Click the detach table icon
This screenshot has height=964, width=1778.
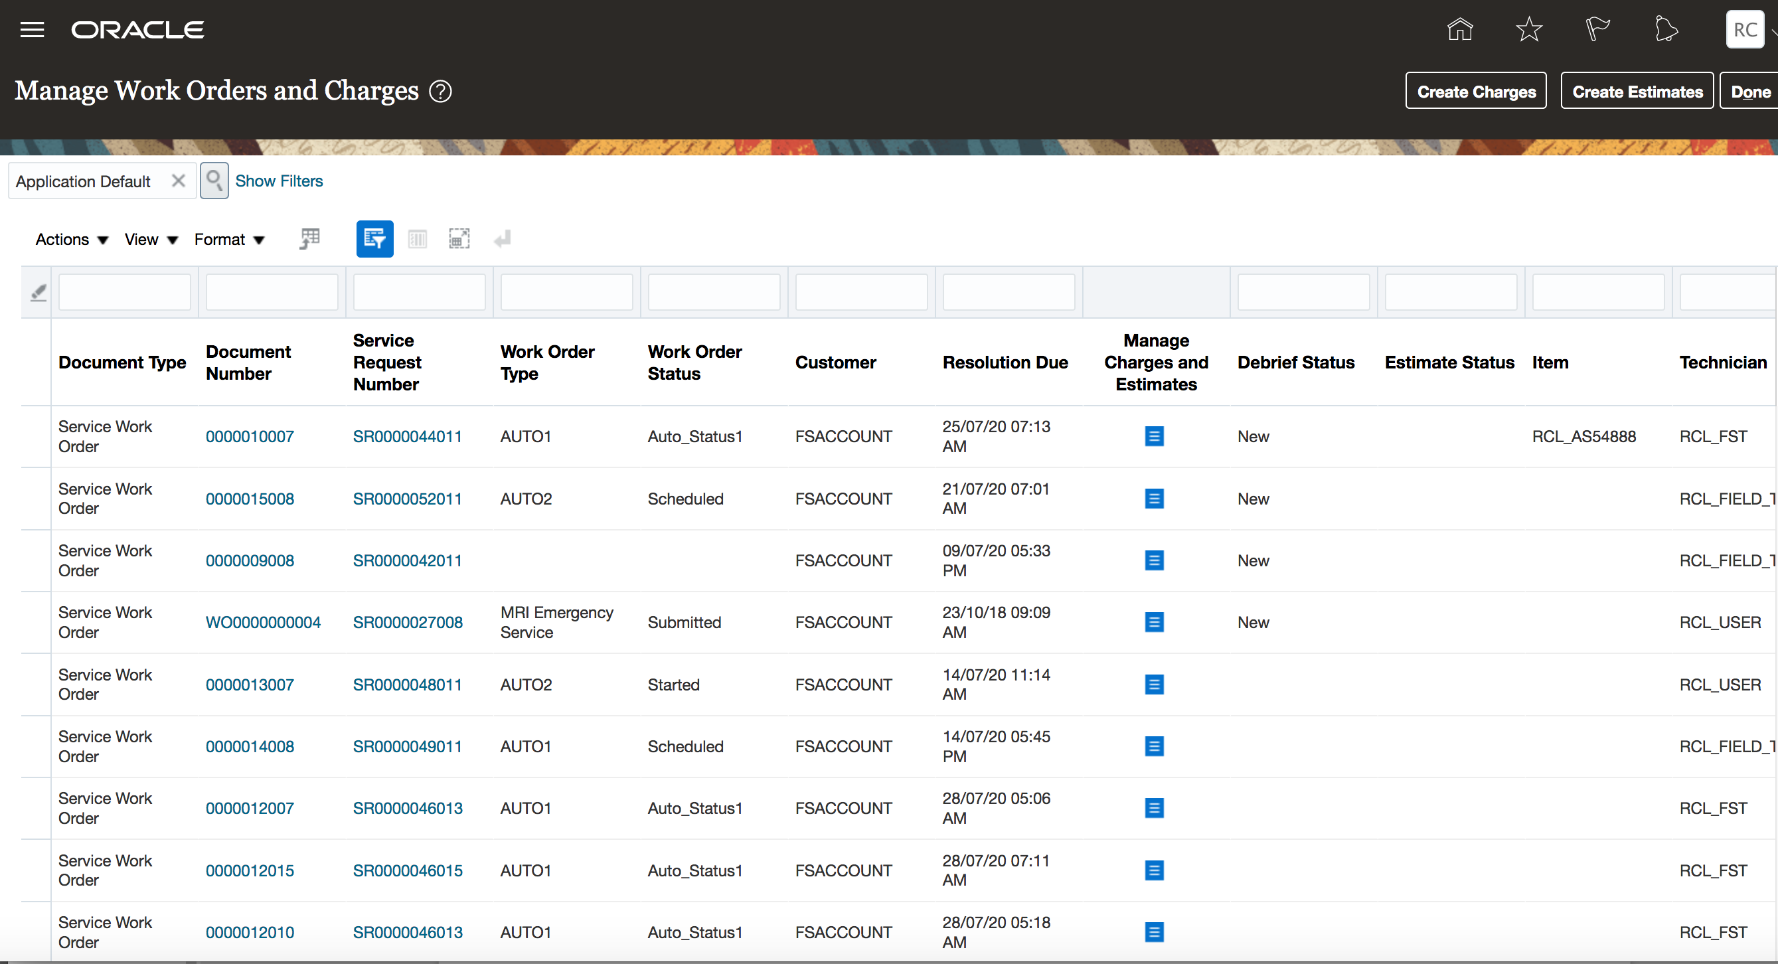point(459,239)
